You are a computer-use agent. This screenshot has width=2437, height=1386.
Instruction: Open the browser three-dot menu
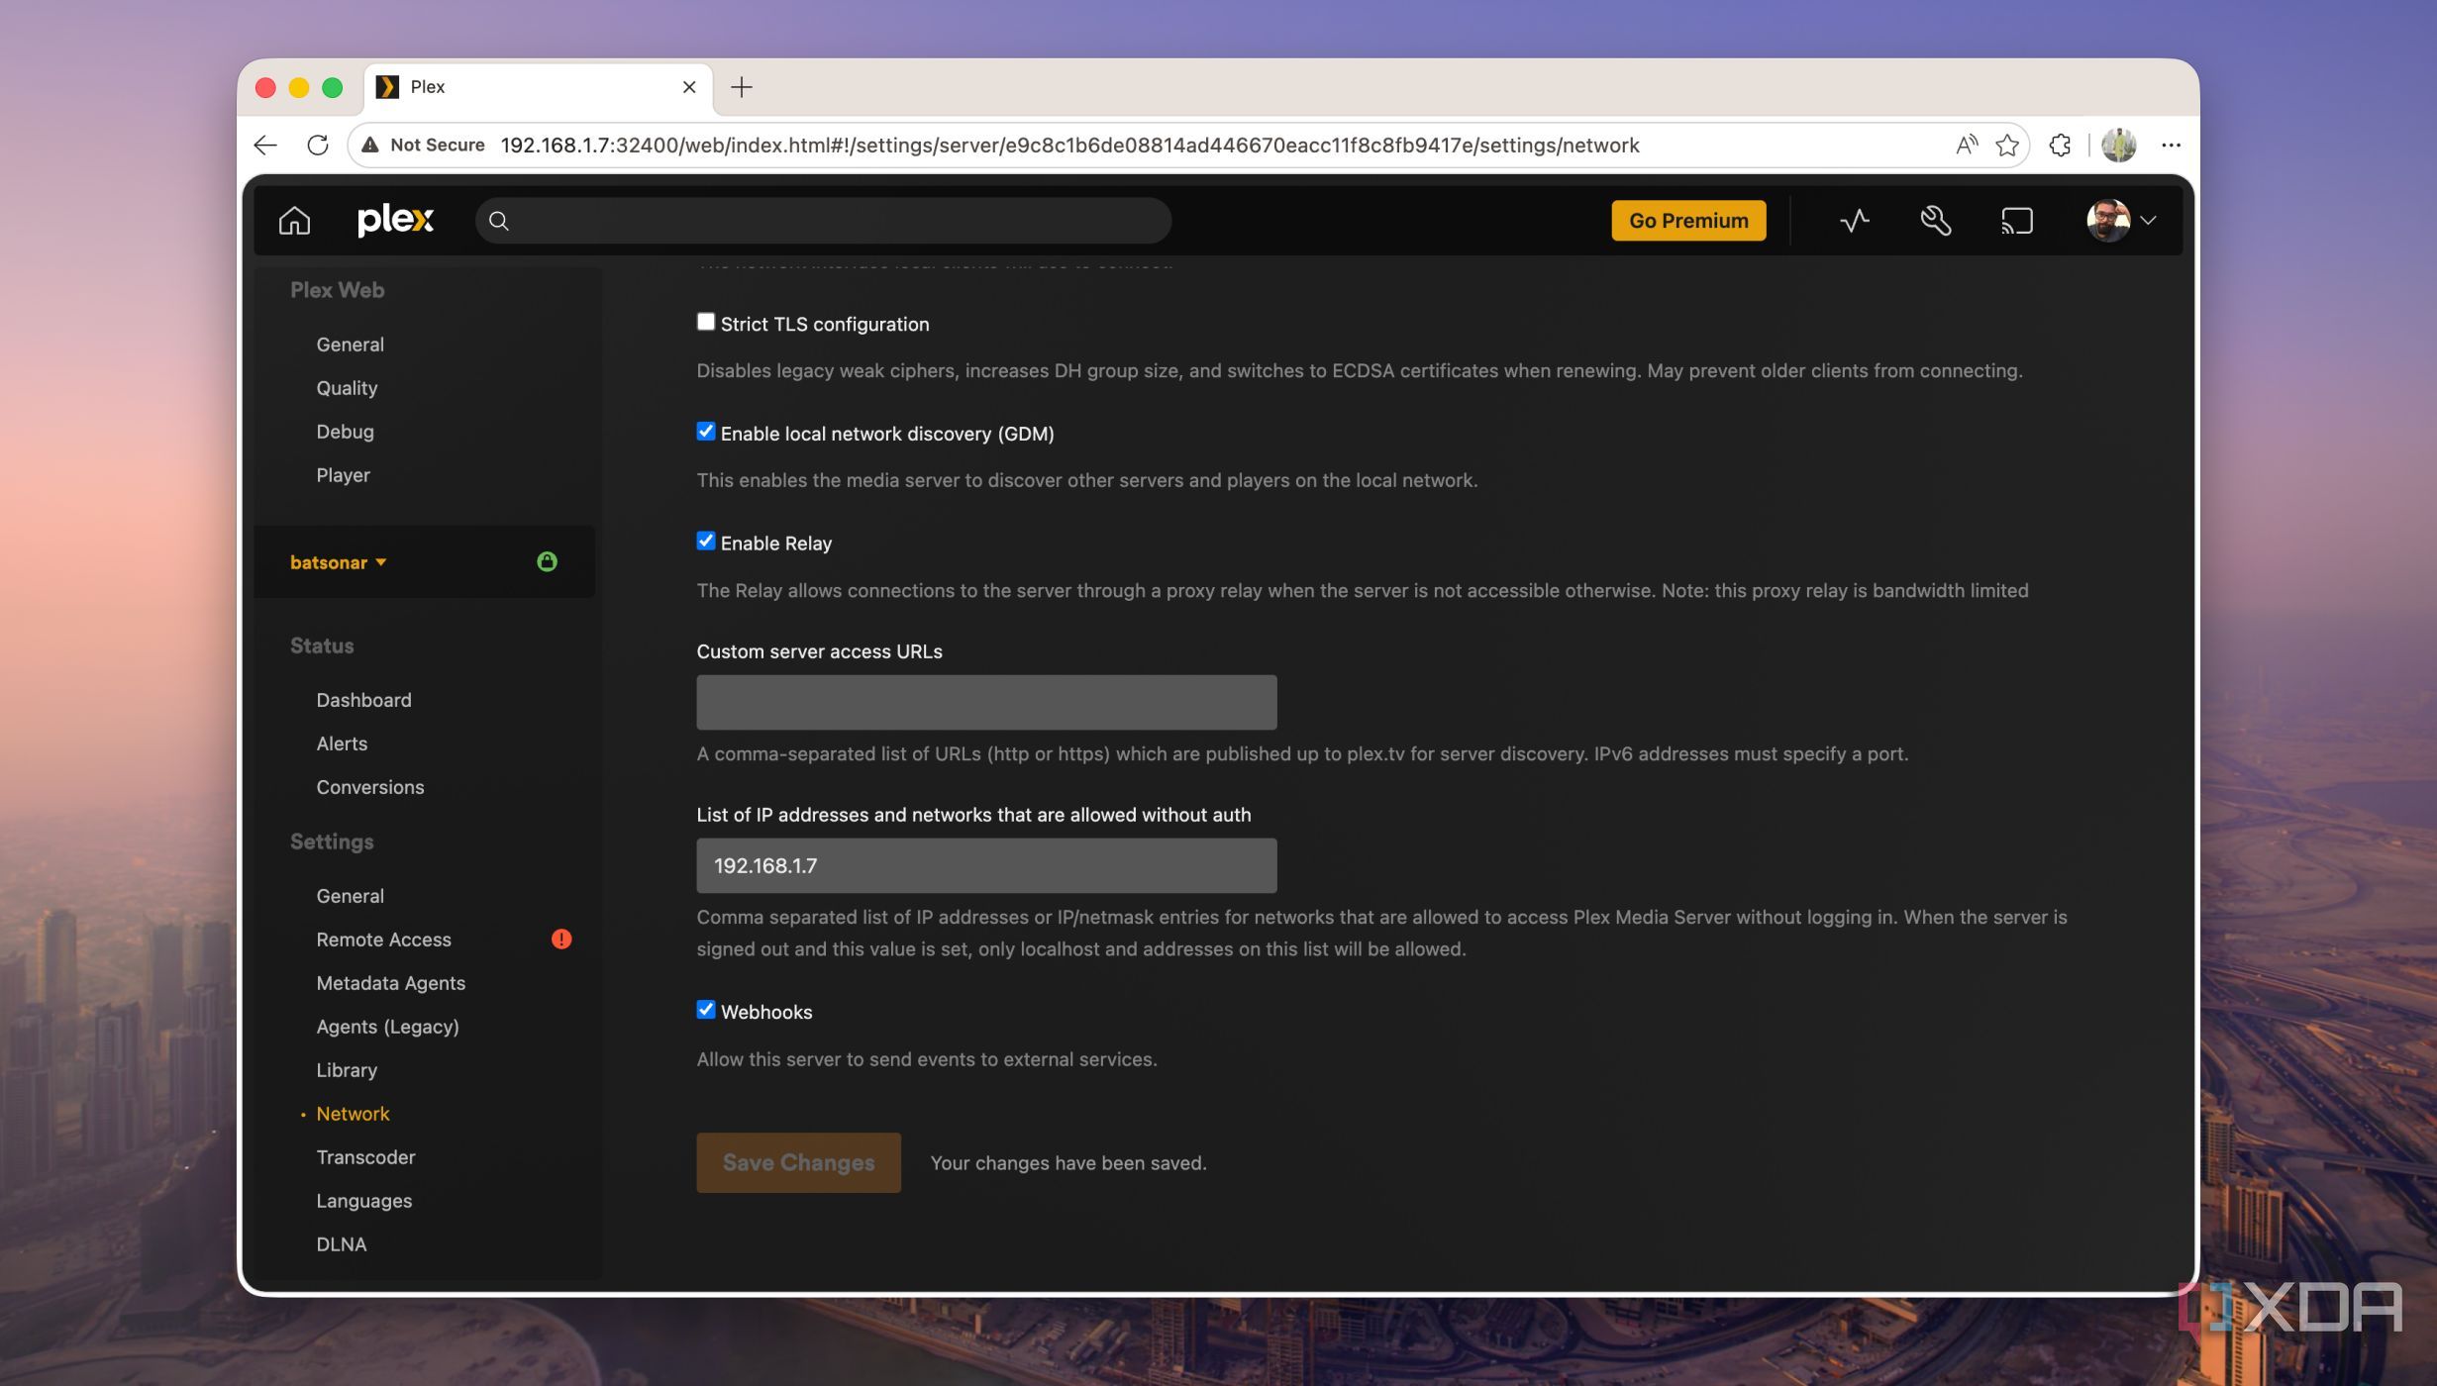pyautogui.click(x=2171, y=146)
